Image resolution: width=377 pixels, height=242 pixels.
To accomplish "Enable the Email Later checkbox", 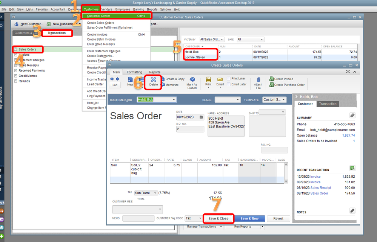I will (229, 84).
